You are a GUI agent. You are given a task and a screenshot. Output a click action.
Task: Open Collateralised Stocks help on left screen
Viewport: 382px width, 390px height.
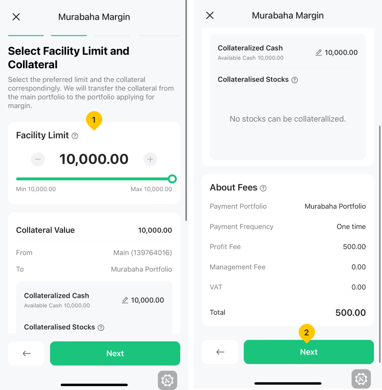coord(101,328)
